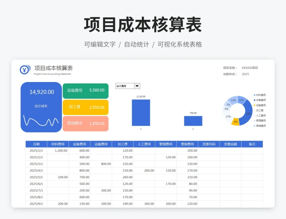Click the bar chart column labeled 2,120.00

tap(141, 113)
